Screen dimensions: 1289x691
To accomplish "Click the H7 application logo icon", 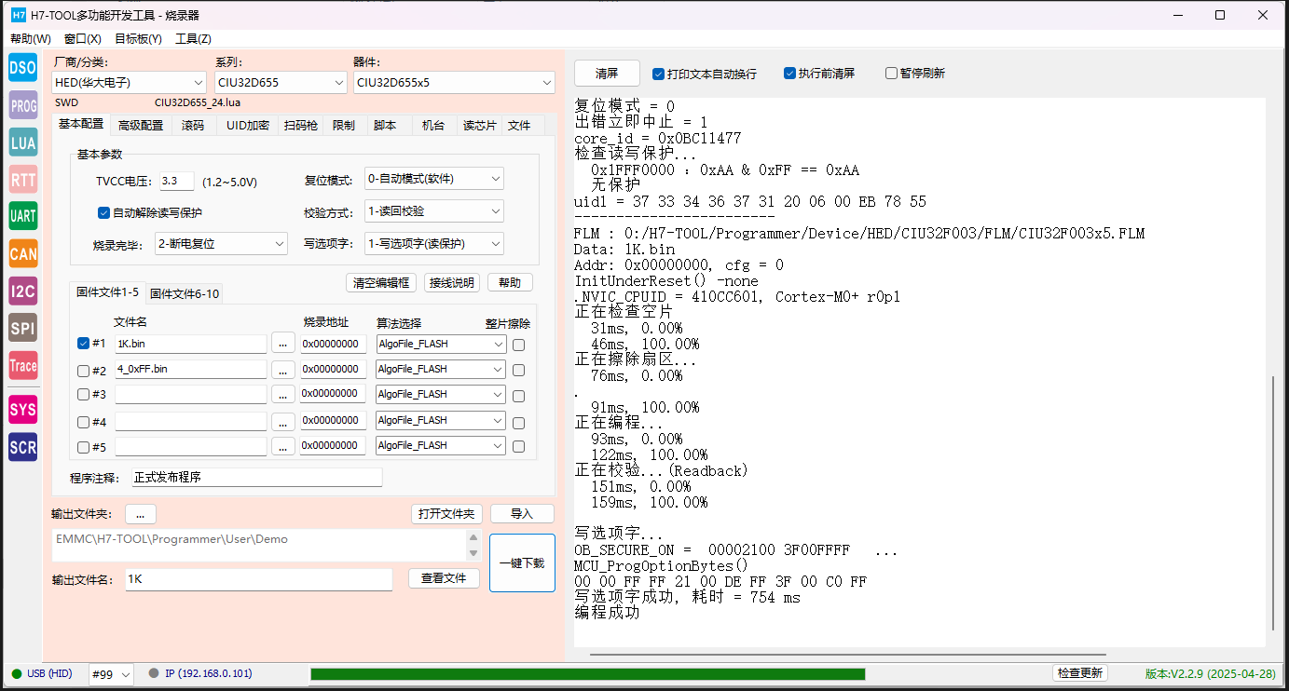I will click(18, 15).
